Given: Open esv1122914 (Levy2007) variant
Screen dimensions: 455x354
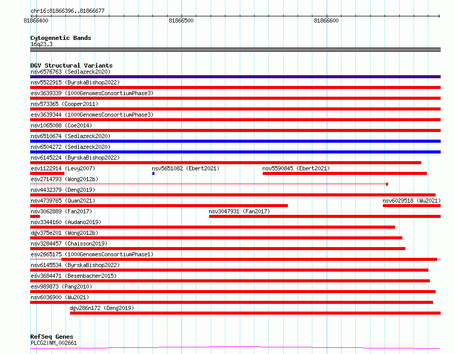Looking at the screenshot, I should [x=63, y=168].
